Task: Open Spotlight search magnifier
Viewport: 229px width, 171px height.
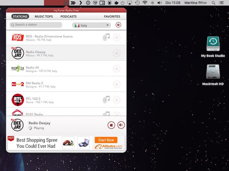Action: coord(214,3)
